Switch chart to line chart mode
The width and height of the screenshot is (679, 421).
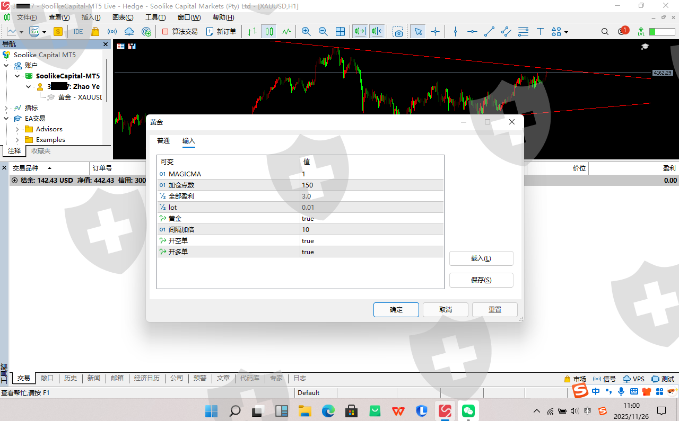pos(286,32)
